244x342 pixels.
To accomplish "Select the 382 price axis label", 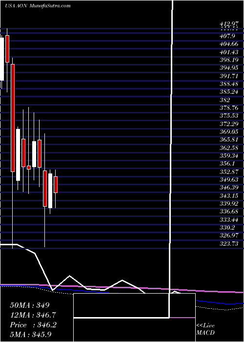I will (x=224, y=100).
